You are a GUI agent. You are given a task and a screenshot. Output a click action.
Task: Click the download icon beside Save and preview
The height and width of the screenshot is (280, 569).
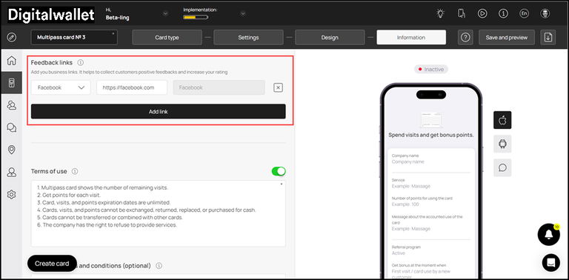click(x=548, y=37)
